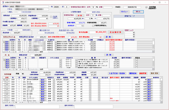Click 追加 button in 出金 section
This screenshot has height=110, width=169.
(x=109, y=55)
